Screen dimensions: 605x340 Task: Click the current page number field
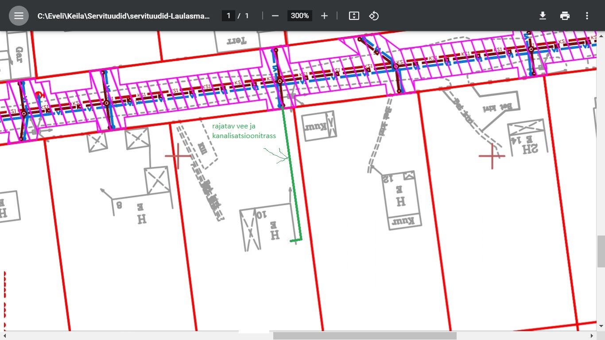click(229, 16)
